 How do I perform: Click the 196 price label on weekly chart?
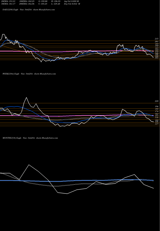[156, 107]
